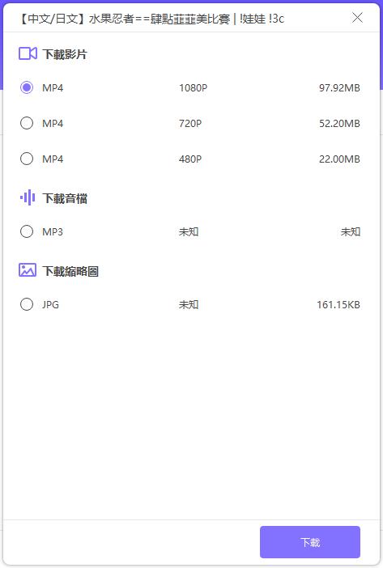Close the download dialog with the X
Image resolution: width=383 pixels, height=568 pixels.
pyautogui.click(x=358, y=17)
